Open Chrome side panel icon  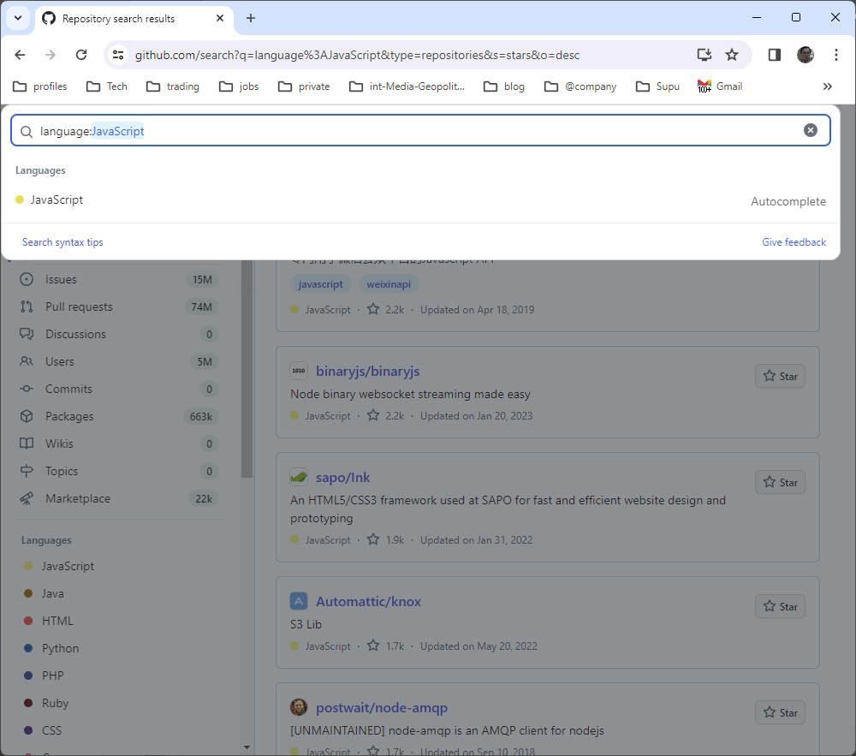(x=774, y=55)
